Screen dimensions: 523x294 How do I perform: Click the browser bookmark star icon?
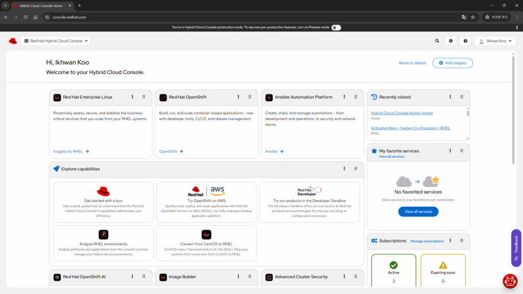[473, 17]
